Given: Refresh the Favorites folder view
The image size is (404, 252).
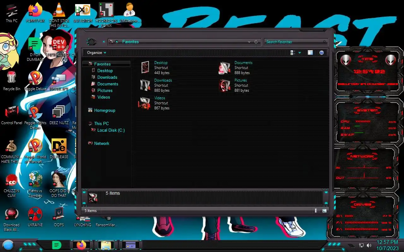Looking at the screenshot, I should point(256,42).
